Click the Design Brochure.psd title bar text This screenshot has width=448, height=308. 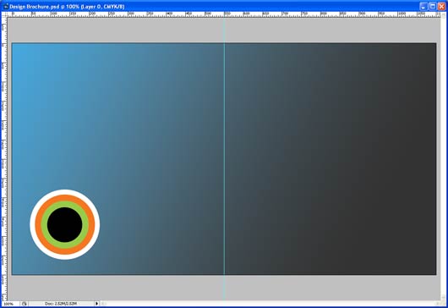point(67,6)
